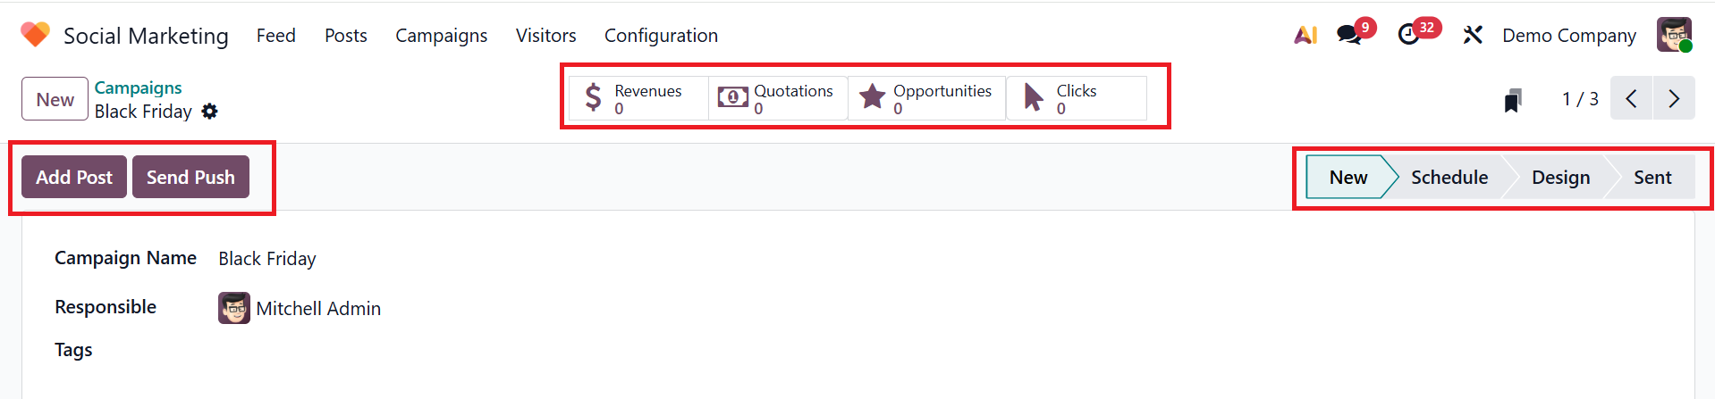Open the Mitchell Admin user avatar menu

pos(1674,35)
